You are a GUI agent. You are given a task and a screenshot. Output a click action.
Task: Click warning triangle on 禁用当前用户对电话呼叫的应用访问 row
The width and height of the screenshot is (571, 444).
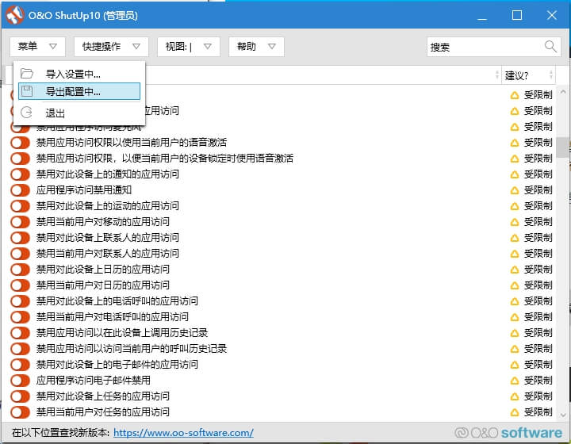click(514, 317)
